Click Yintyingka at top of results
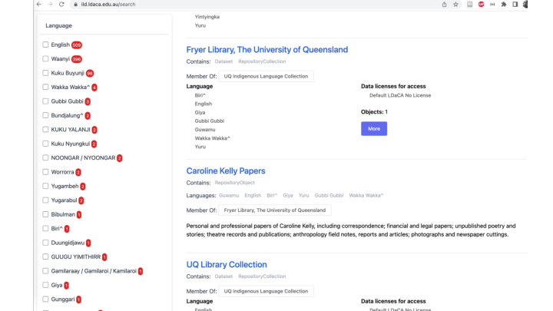553x311 pixels. tap(207, 17)
